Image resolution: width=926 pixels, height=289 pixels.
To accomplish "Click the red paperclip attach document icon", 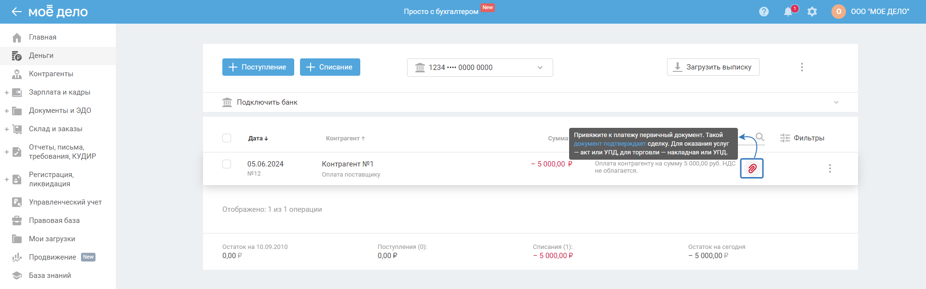I will pyautogui.click(x=752, y=168).
